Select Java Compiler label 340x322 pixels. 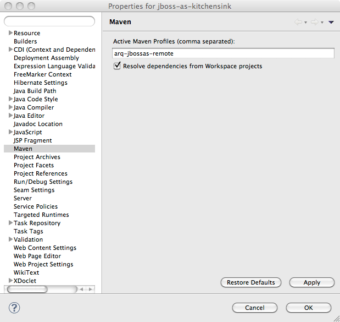point(34,107)
